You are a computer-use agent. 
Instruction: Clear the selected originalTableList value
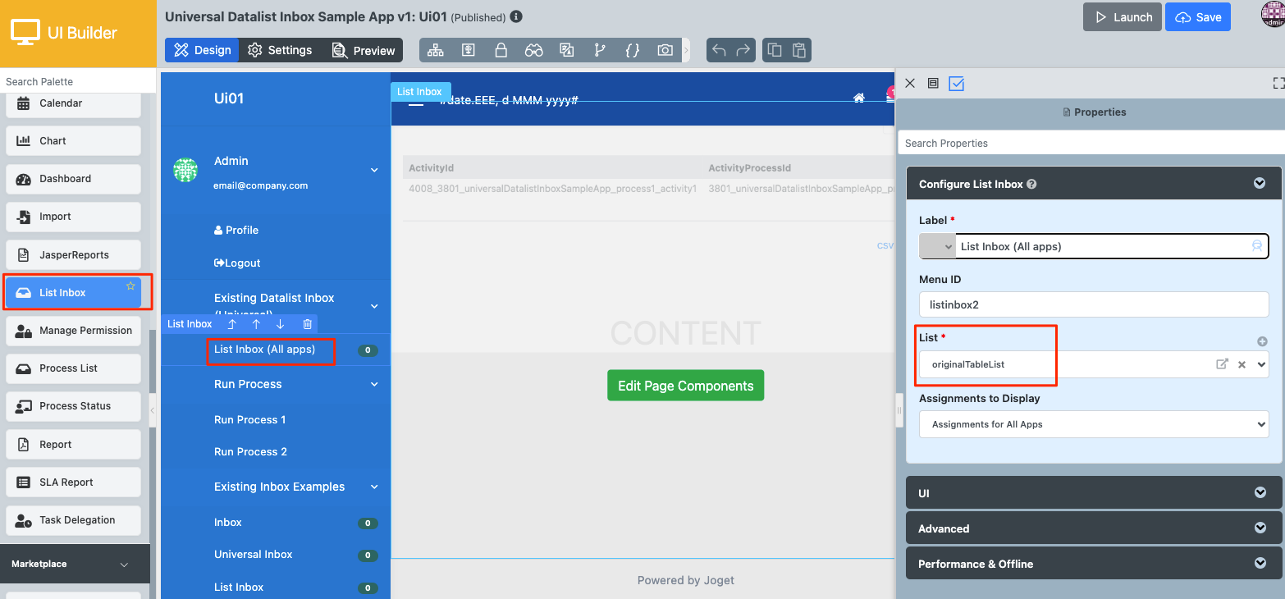coord(1242,364)
